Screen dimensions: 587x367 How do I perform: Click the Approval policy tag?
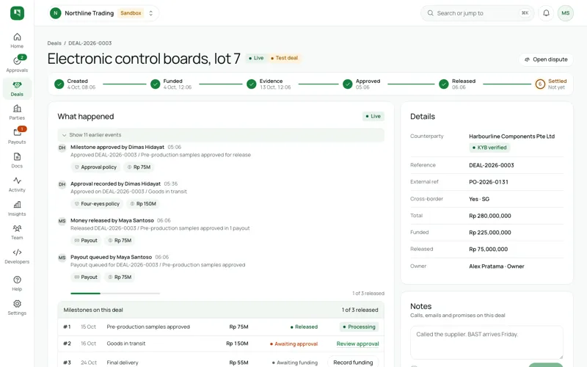tap(95, 167)
